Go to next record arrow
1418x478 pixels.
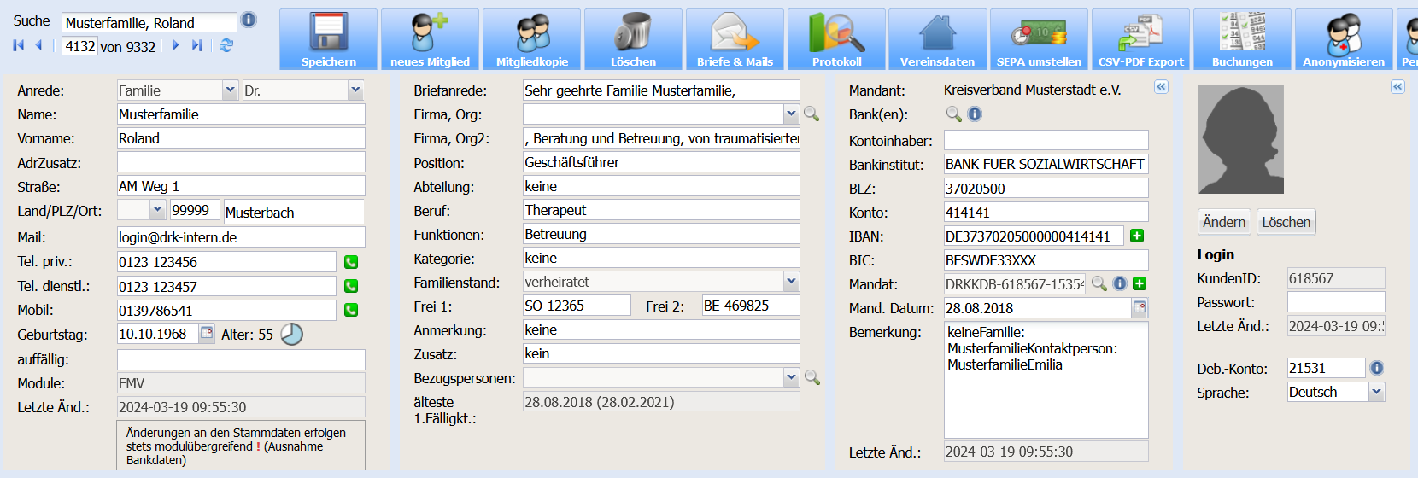[x=176, y=45]
